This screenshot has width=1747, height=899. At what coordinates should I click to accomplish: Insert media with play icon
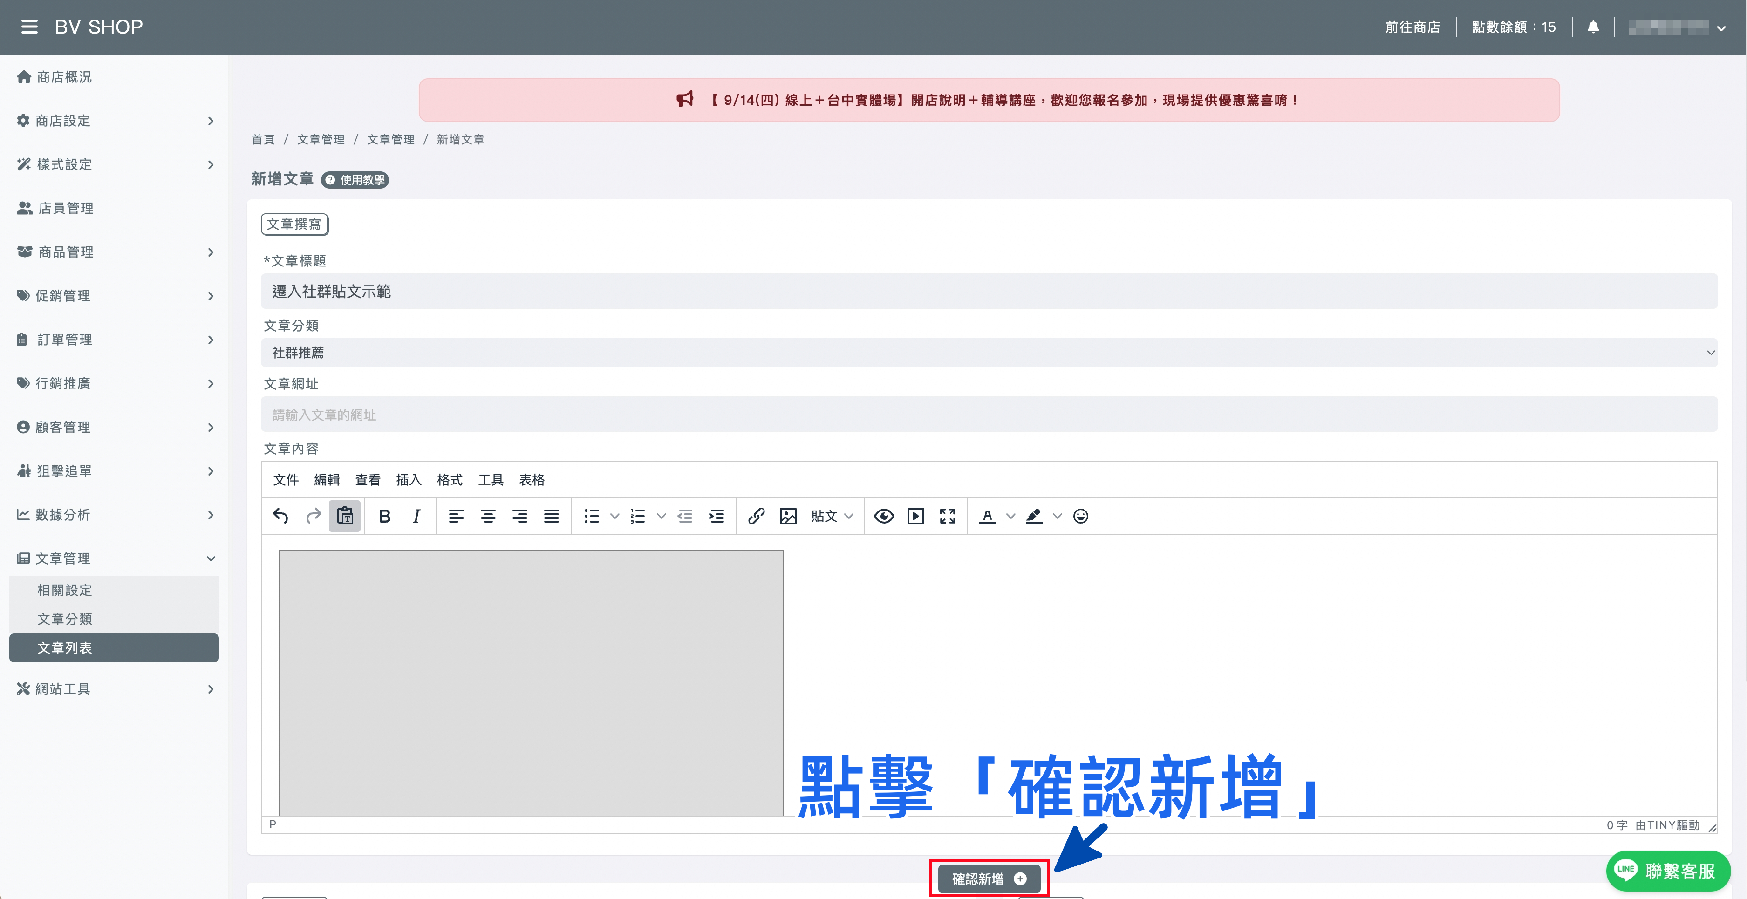point(915,516)
